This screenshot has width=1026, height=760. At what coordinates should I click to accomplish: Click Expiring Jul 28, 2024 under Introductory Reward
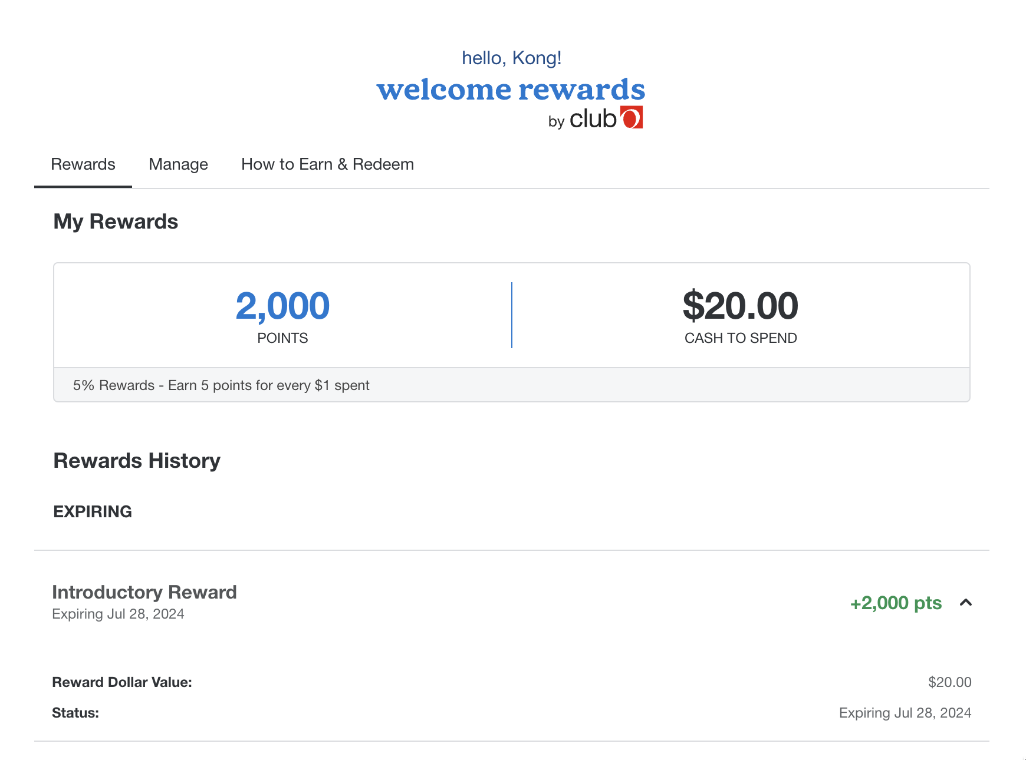[118, 614]
